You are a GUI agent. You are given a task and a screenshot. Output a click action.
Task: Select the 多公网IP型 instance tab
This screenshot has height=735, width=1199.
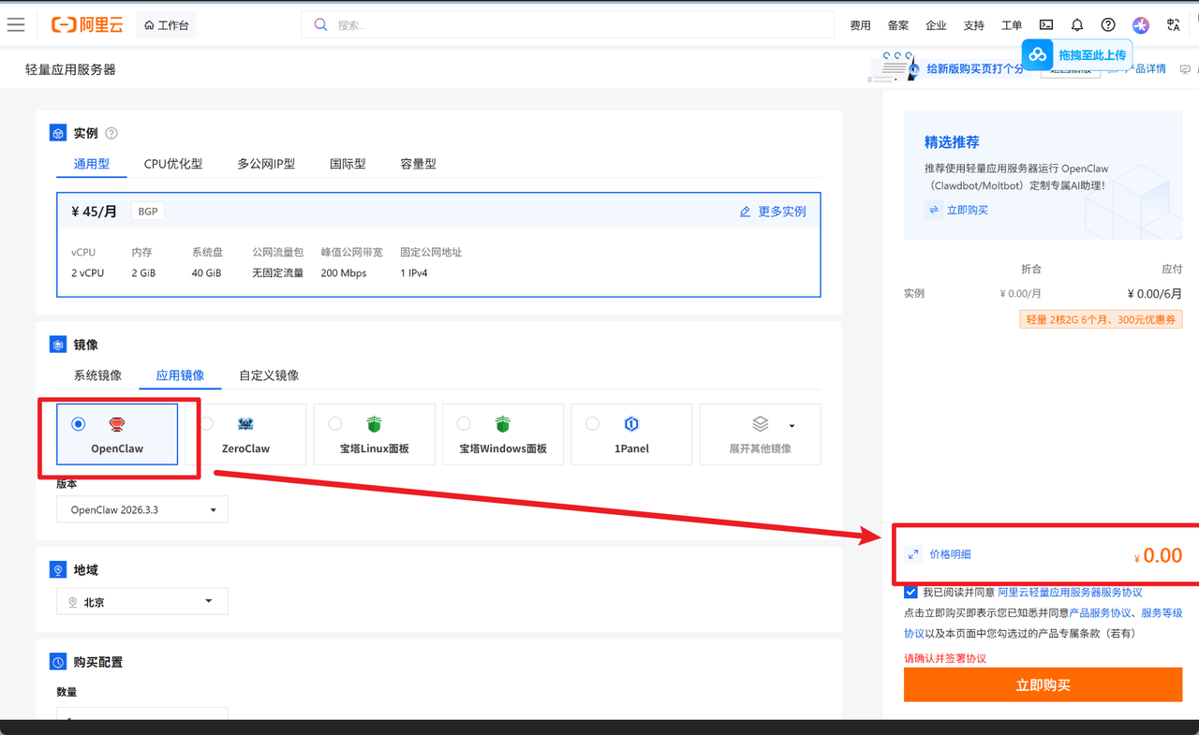[266, 164]
